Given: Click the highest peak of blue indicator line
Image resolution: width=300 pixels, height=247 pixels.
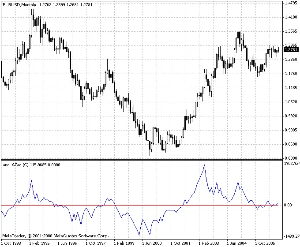Looking at the screenshot, I should pos(204,165).
